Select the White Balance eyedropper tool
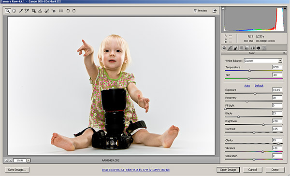The height and width of the screenshot is (176, 290). coord(21,11)
